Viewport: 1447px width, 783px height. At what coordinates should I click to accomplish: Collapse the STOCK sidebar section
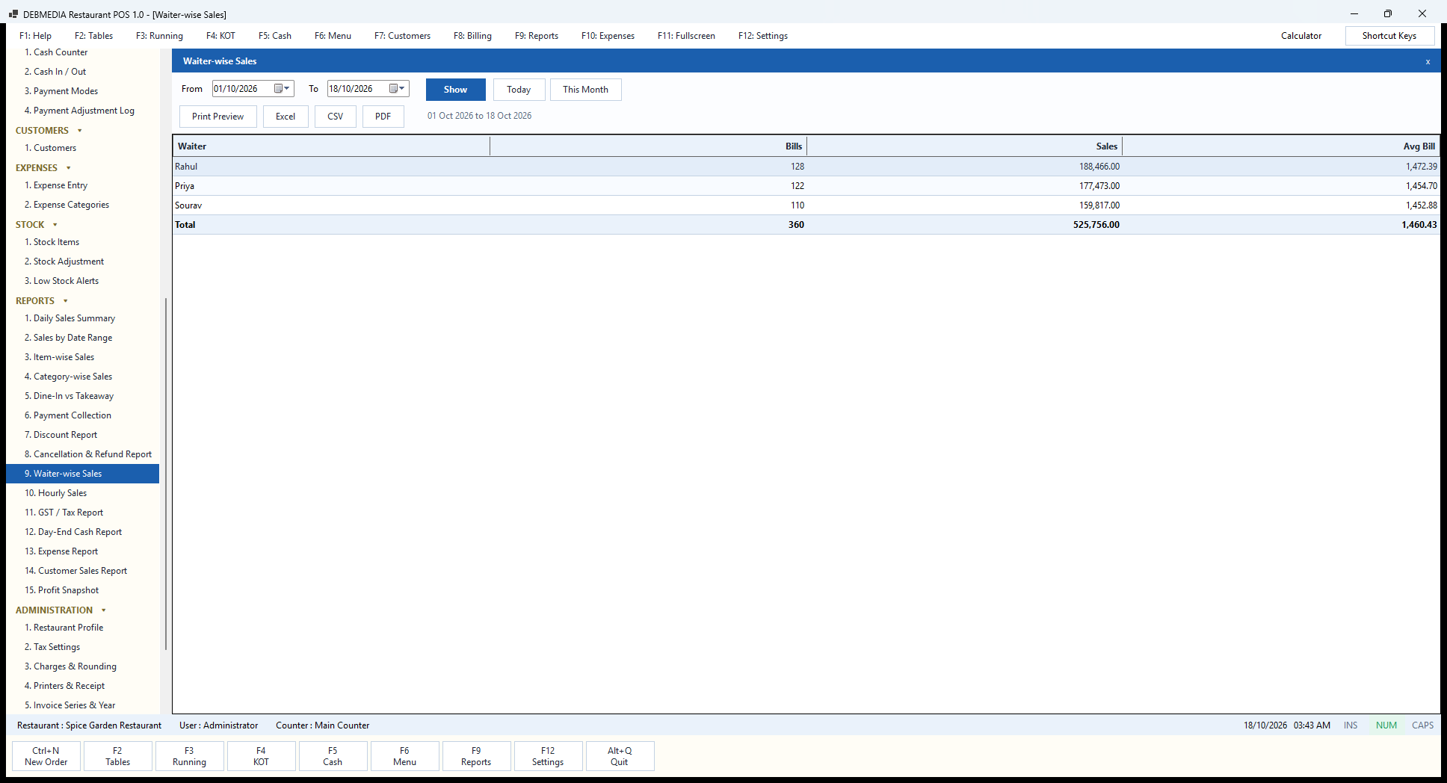[x=55, y=225]
